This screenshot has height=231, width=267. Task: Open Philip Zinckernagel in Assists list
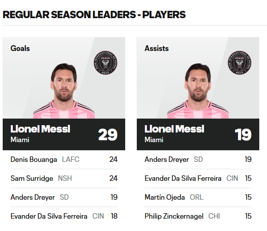pos(174,216)
